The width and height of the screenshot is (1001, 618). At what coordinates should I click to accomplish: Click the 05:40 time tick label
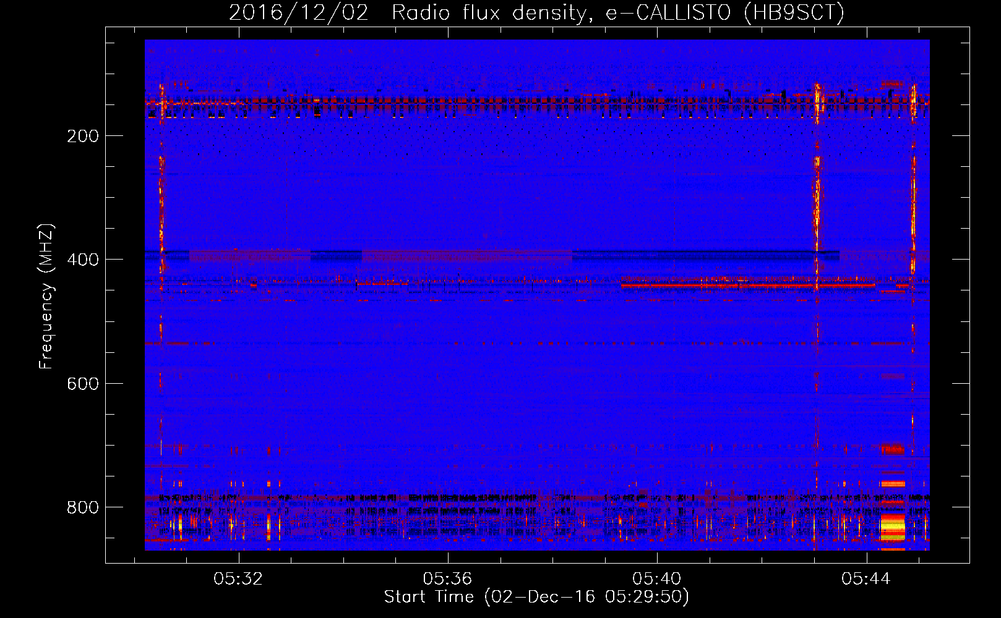click(x=656, y=578)
